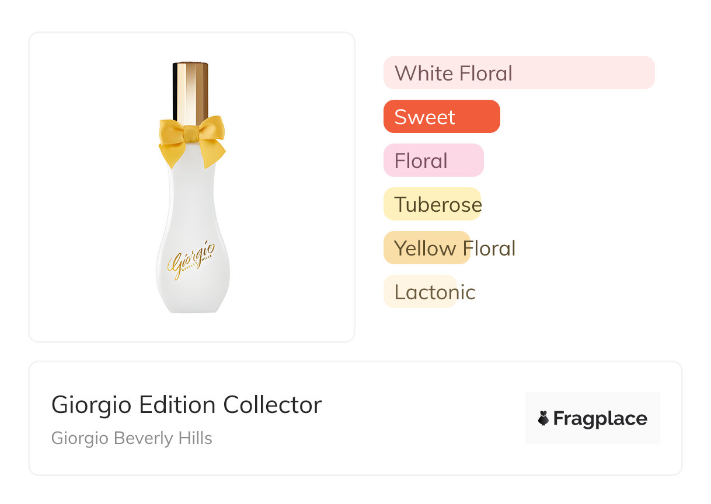Click the 'Hills' word in the brand name
The width and height of the screenshot is (711, 504).
coord(197,438)
